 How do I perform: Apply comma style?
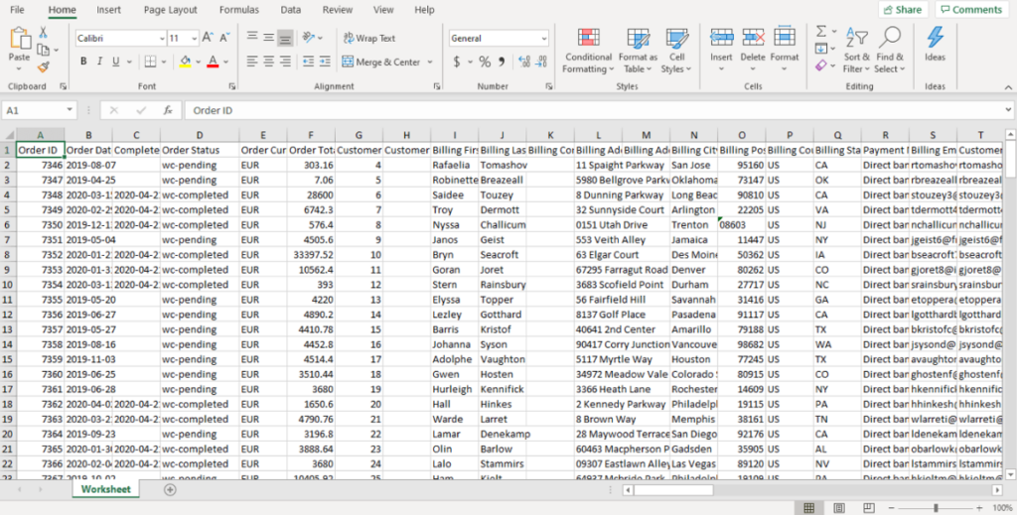pos(502,63)
